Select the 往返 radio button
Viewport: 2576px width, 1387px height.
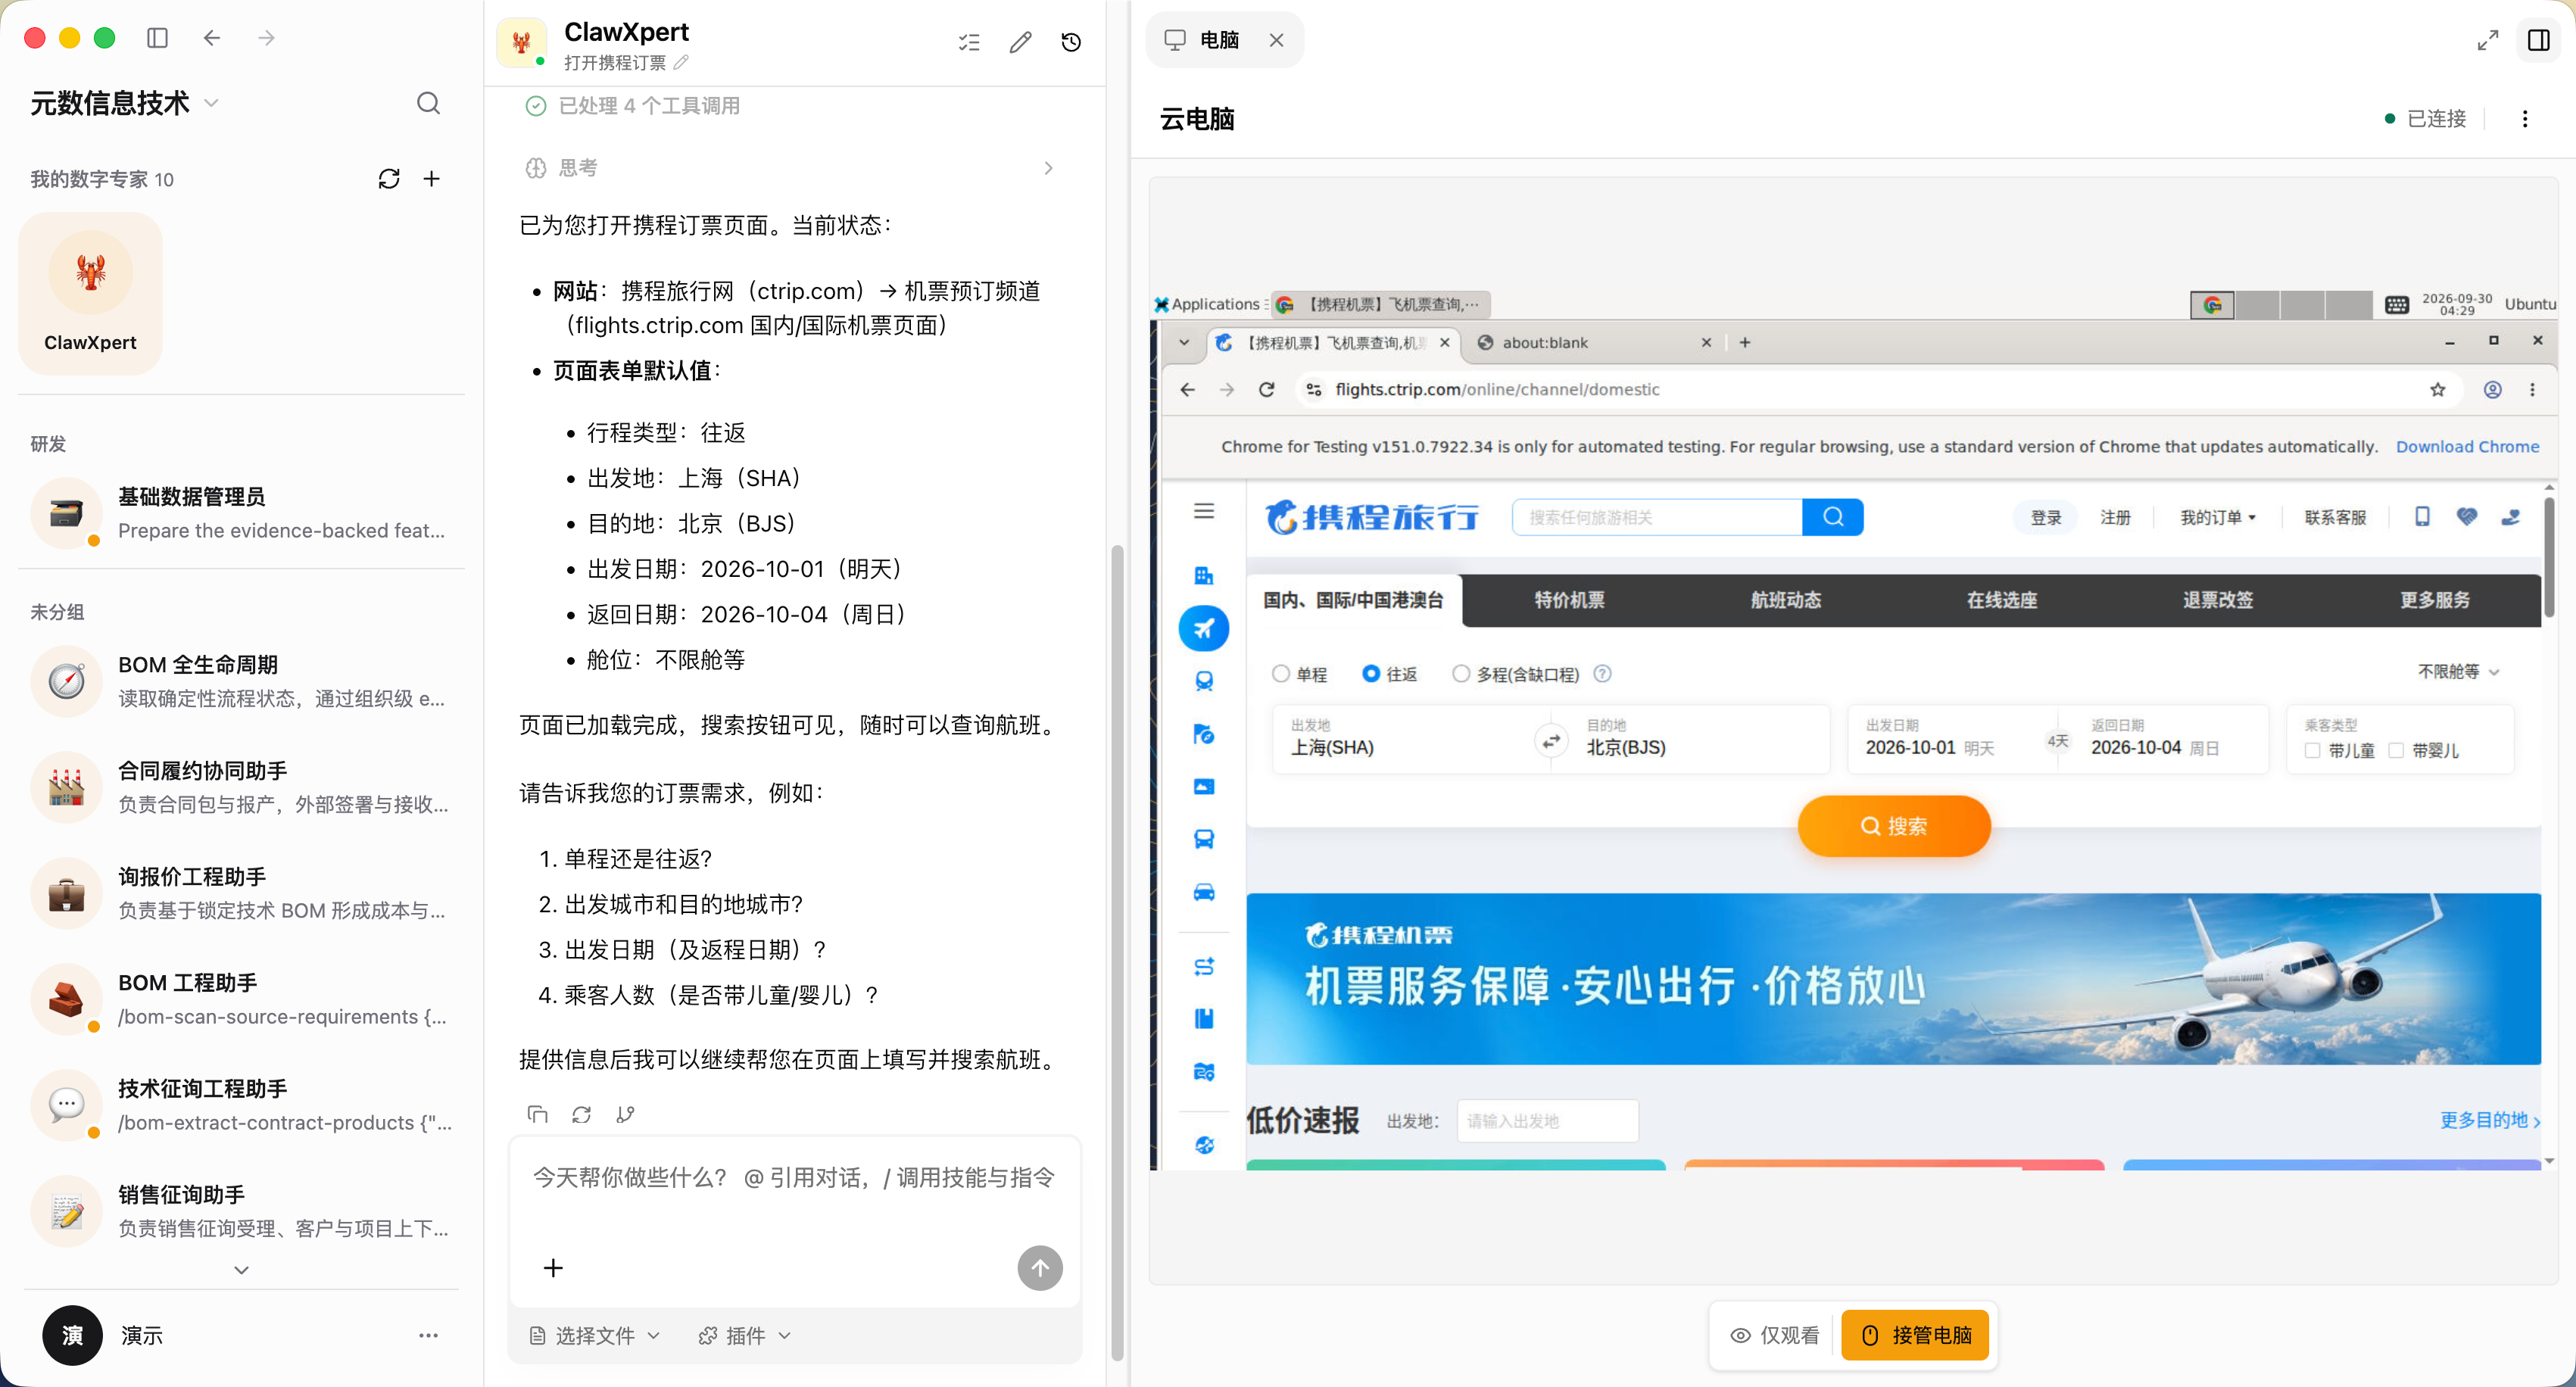[1371, 674]
